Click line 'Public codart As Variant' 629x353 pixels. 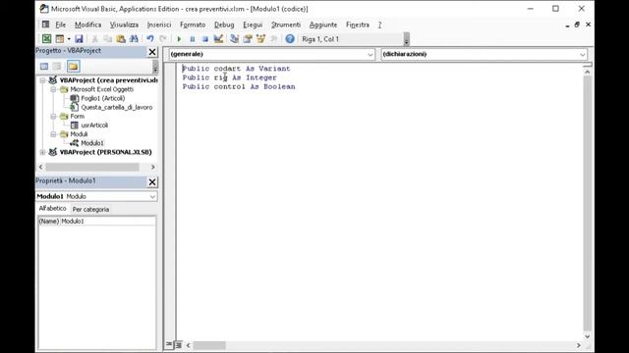point(236,69)
